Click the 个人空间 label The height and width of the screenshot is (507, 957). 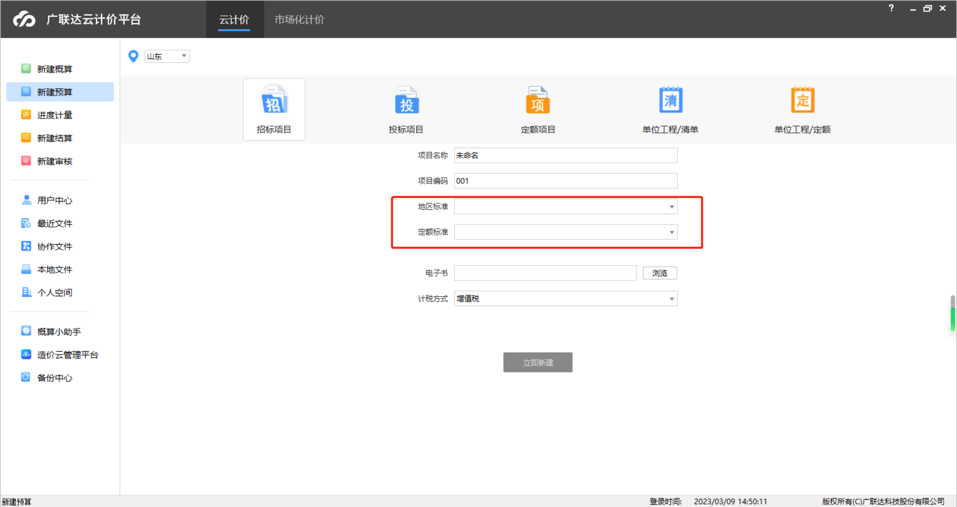(55, 292)
